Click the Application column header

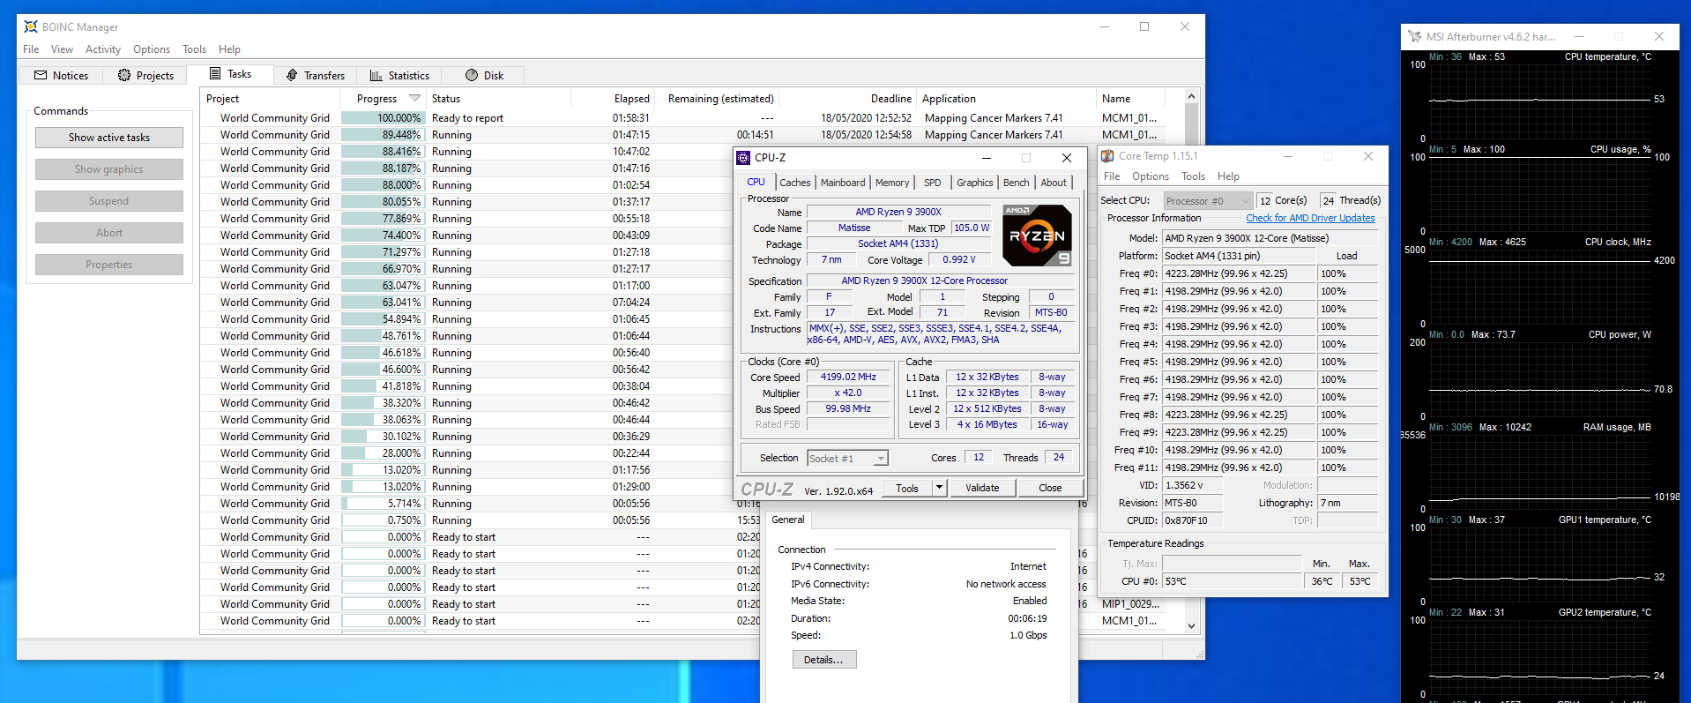1006,99
